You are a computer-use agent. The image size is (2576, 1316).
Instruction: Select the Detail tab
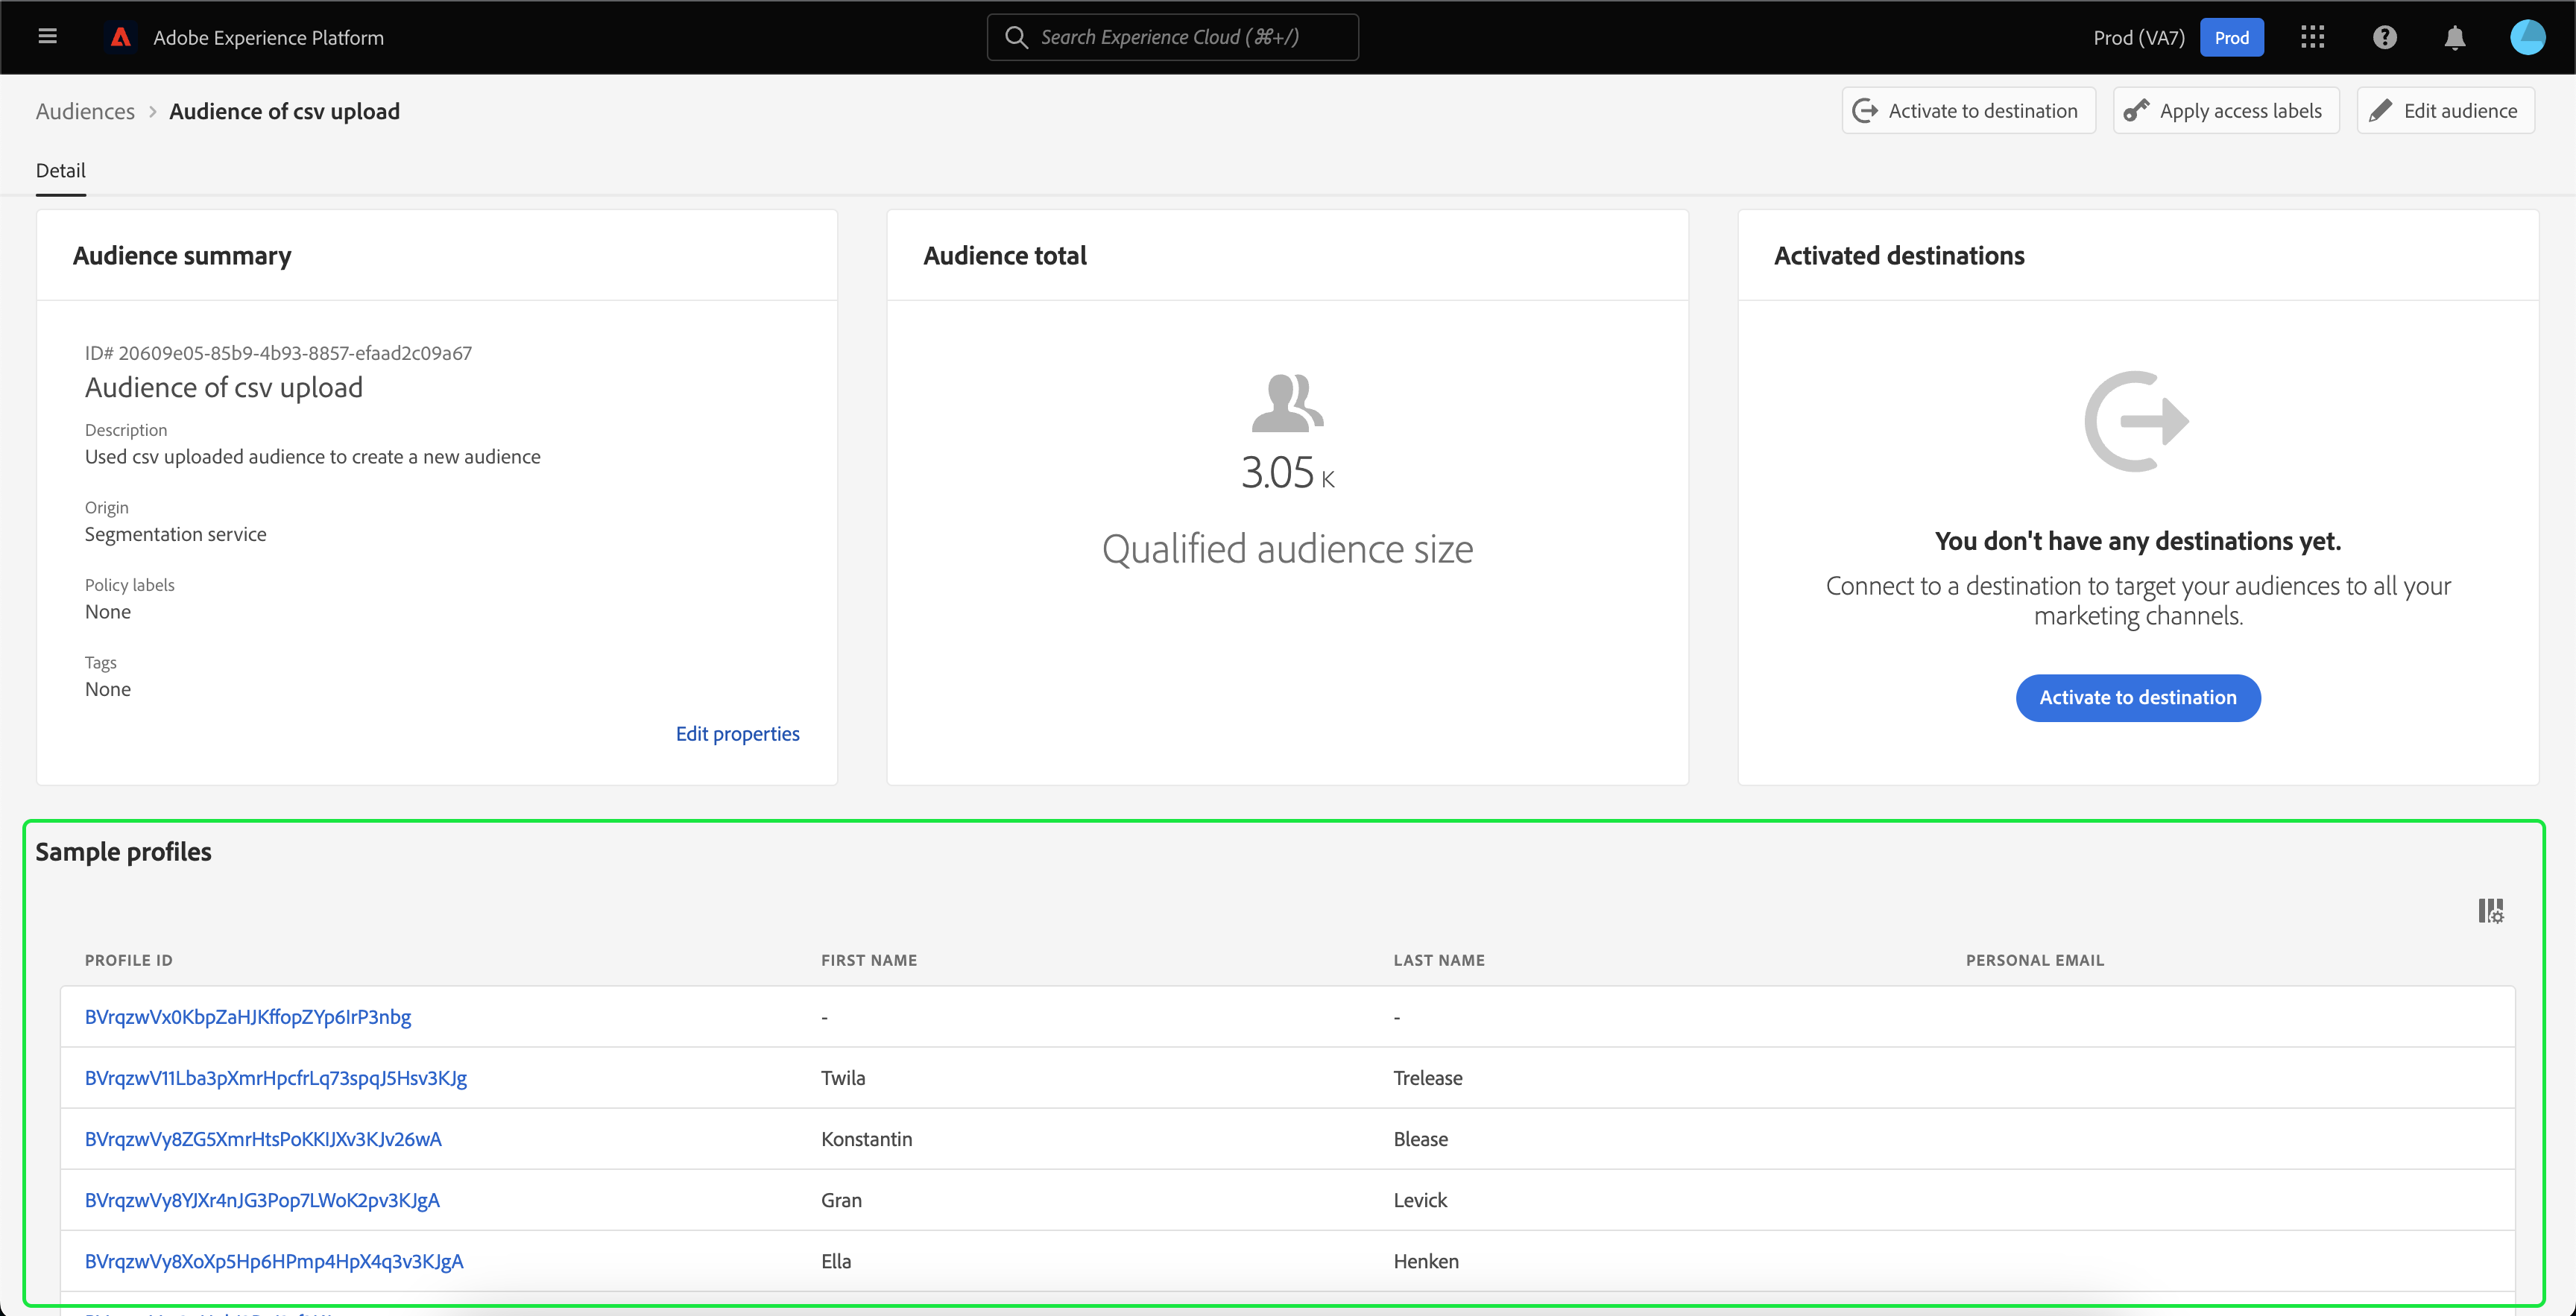tap(61, 170)
